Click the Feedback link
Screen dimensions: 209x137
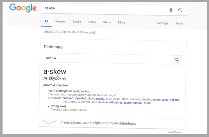[174, 132]
